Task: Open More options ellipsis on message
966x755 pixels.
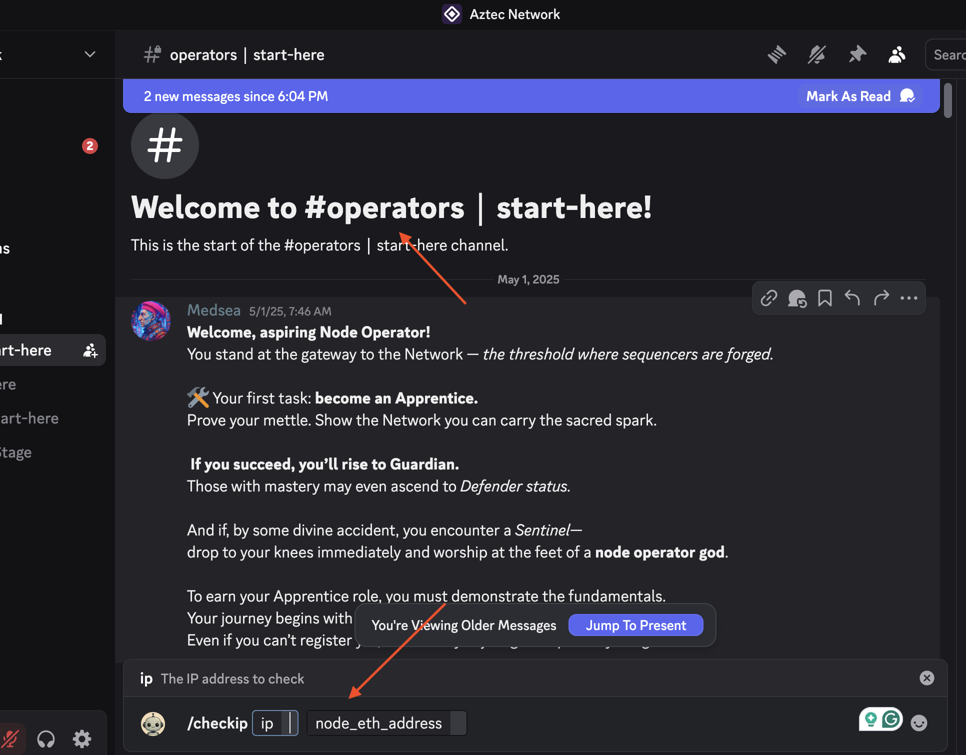Action: (909, 298)
